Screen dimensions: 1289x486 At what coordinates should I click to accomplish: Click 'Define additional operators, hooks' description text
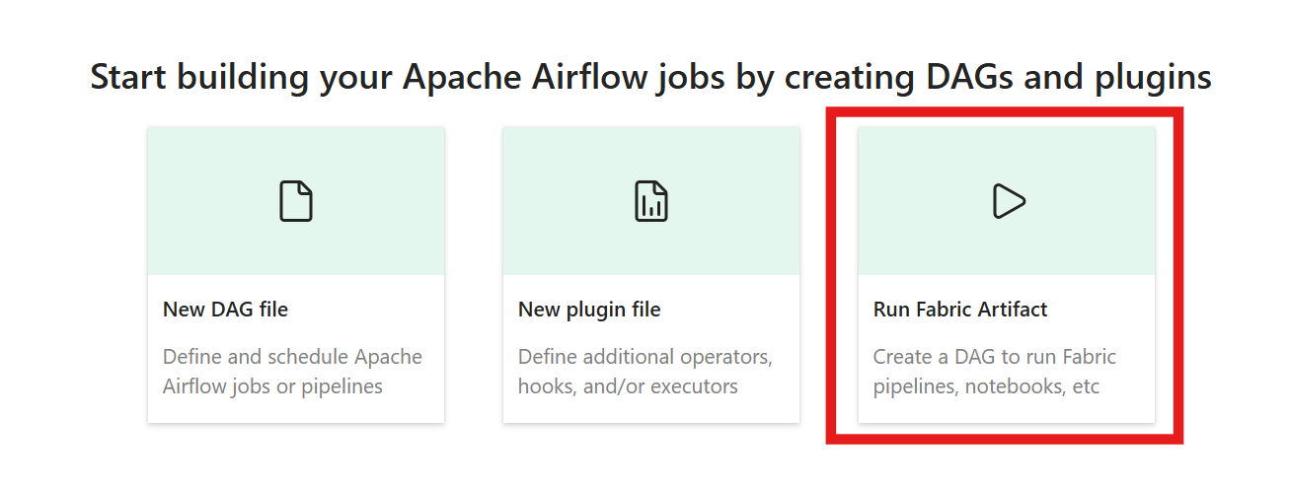click(x=645, y=372)
